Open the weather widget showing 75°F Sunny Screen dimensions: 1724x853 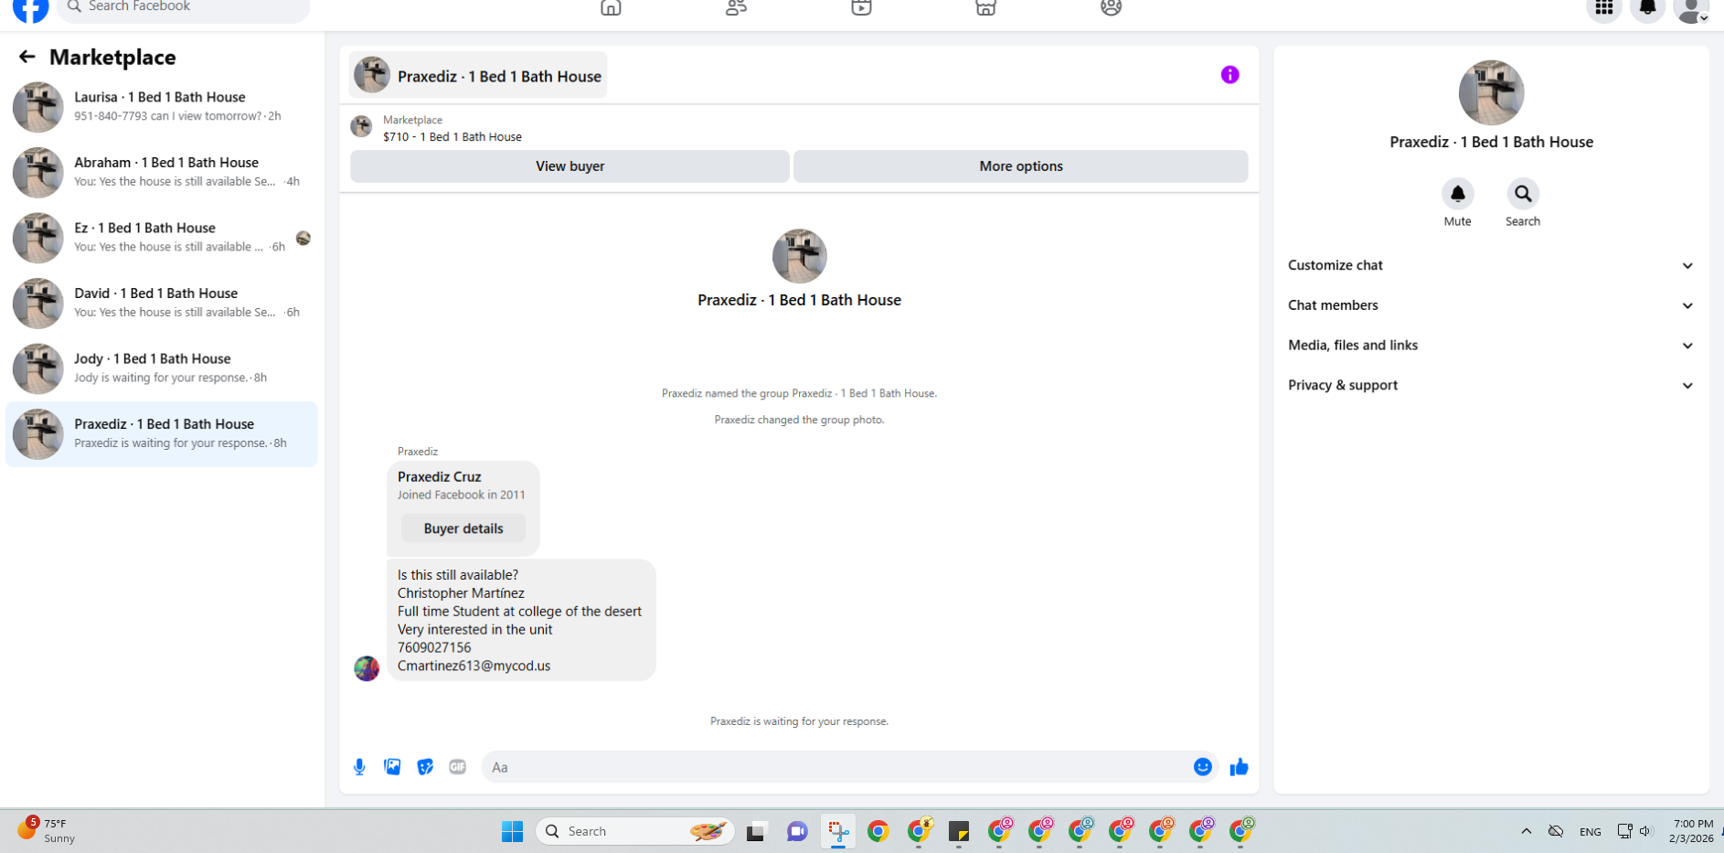click(48, 830)
